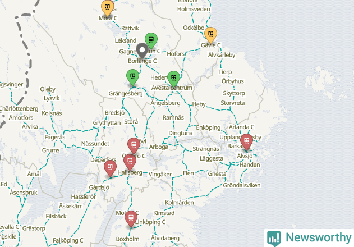Image resolution: width=354 pixels, height=247 pixels.
Task: Click the Leksand map label
Action: pos(126,40)
